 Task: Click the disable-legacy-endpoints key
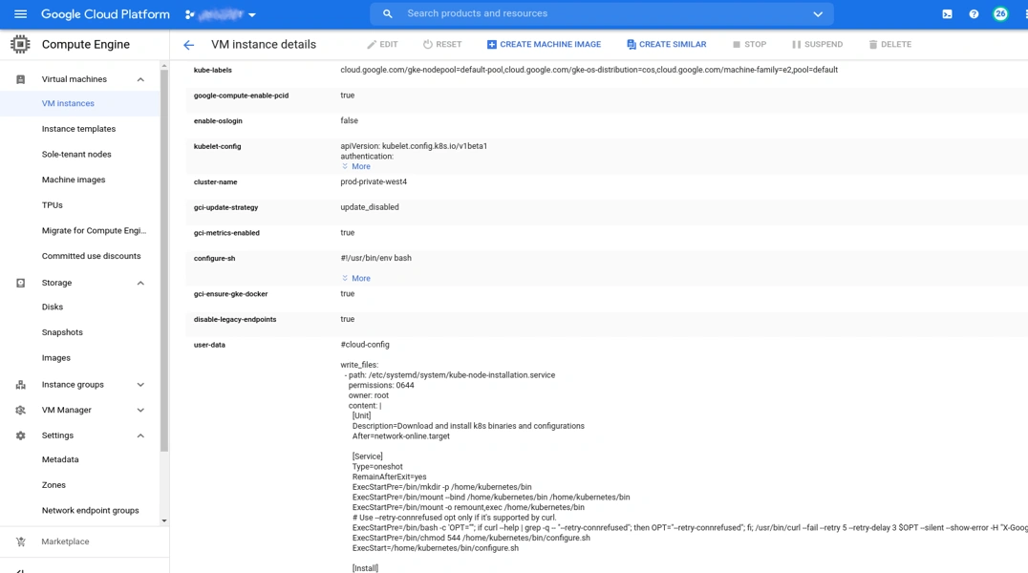[x=235, y=319]
